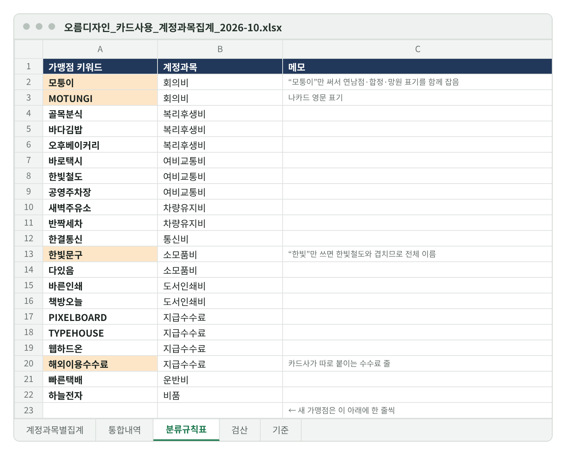Click the 가맹점 키워드 header cell

[x=100, y=67]
